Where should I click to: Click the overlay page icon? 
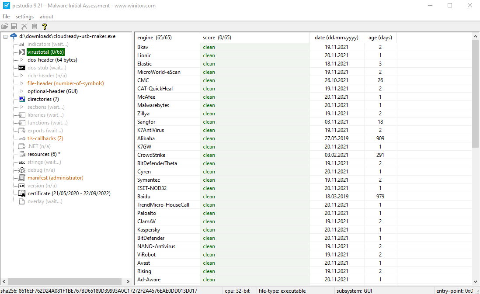click(x=22, y=202)
